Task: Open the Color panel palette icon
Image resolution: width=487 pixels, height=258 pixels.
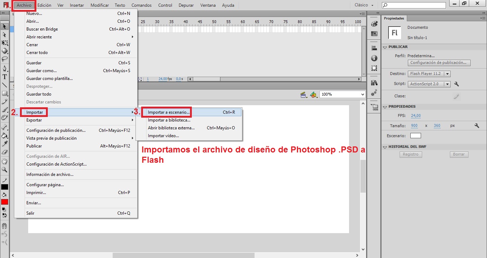Action: (374, 24)
